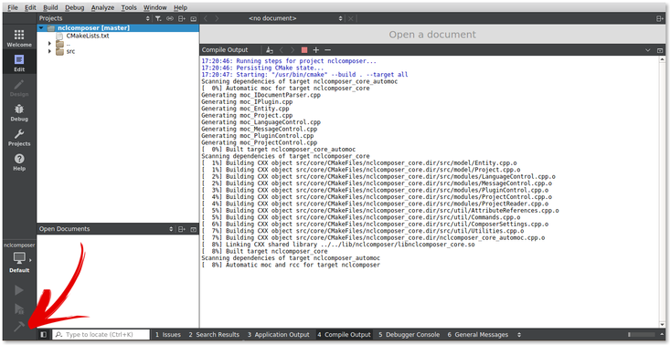
Task: Click the 'Generating moc_Project.cpp' line
Action: (x=247, y=115)
